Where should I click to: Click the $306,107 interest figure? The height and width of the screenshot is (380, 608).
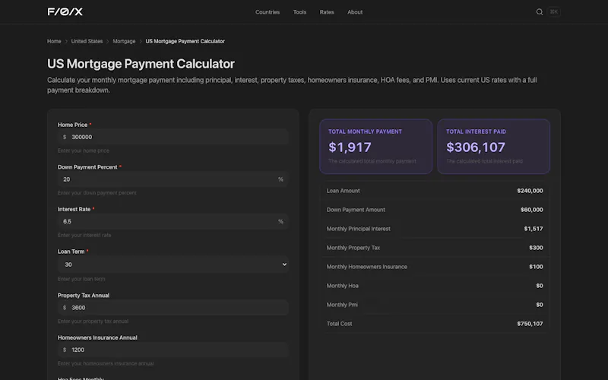coord(476,147)
